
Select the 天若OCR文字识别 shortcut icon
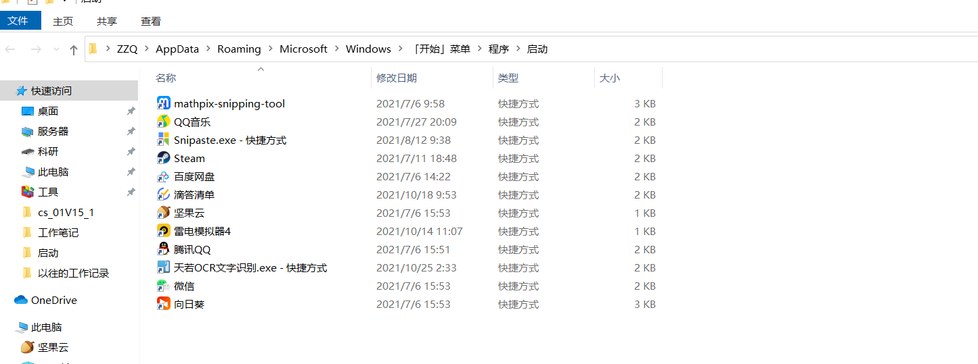point(163,267)
